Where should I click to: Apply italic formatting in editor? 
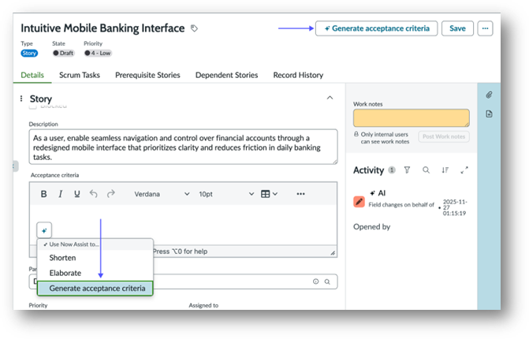point(60,194)
